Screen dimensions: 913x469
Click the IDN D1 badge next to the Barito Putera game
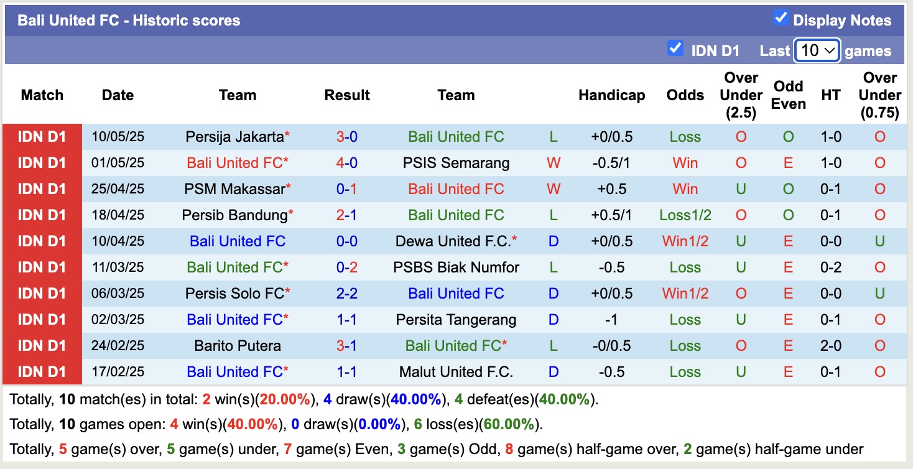tap(41, 345)
